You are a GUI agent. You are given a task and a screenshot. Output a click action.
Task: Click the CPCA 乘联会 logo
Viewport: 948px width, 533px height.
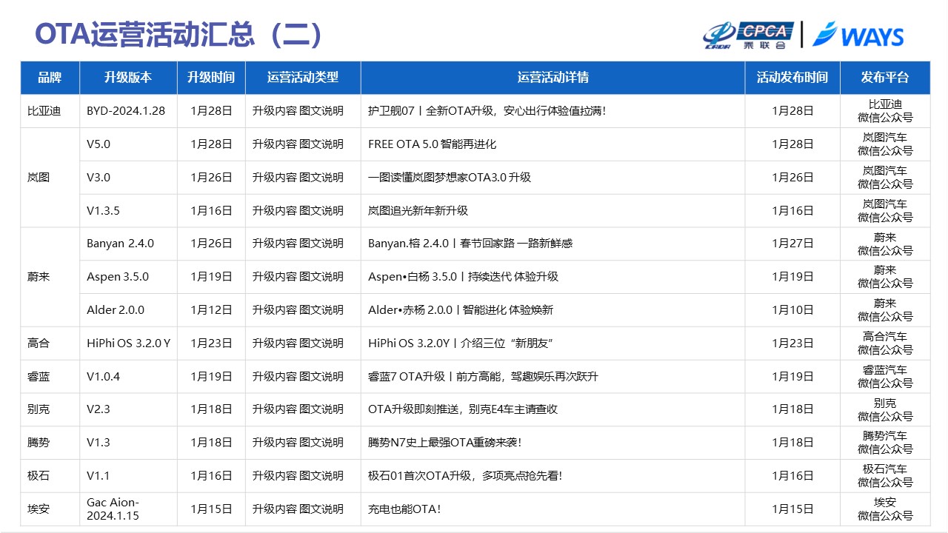pyautogui.click(x=748, y=35)
